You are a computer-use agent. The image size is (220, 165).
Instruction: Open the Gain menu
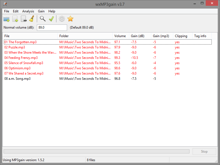tap(41, 11)
